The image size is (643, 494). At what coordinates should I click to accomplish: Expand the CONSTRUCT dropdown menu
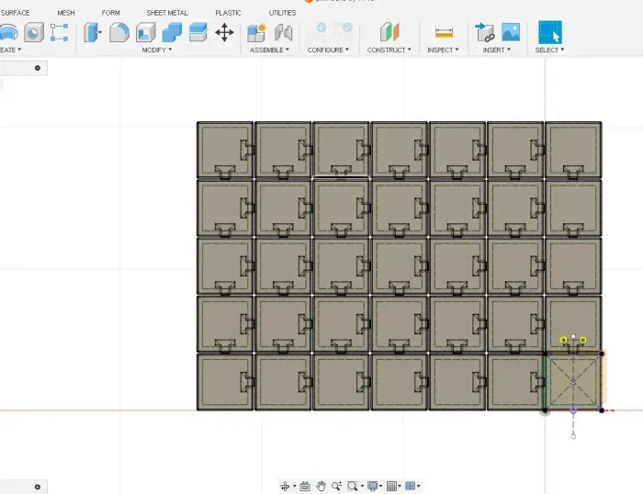pos(389,50)
